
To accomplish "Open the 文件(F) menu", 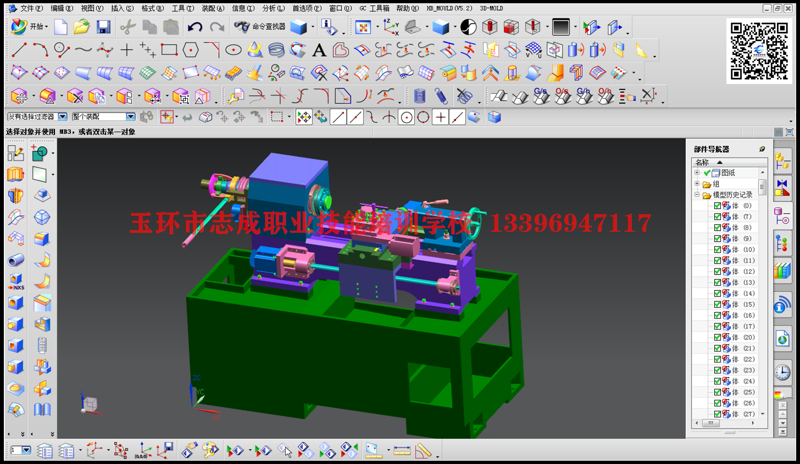I will (31, 8).
